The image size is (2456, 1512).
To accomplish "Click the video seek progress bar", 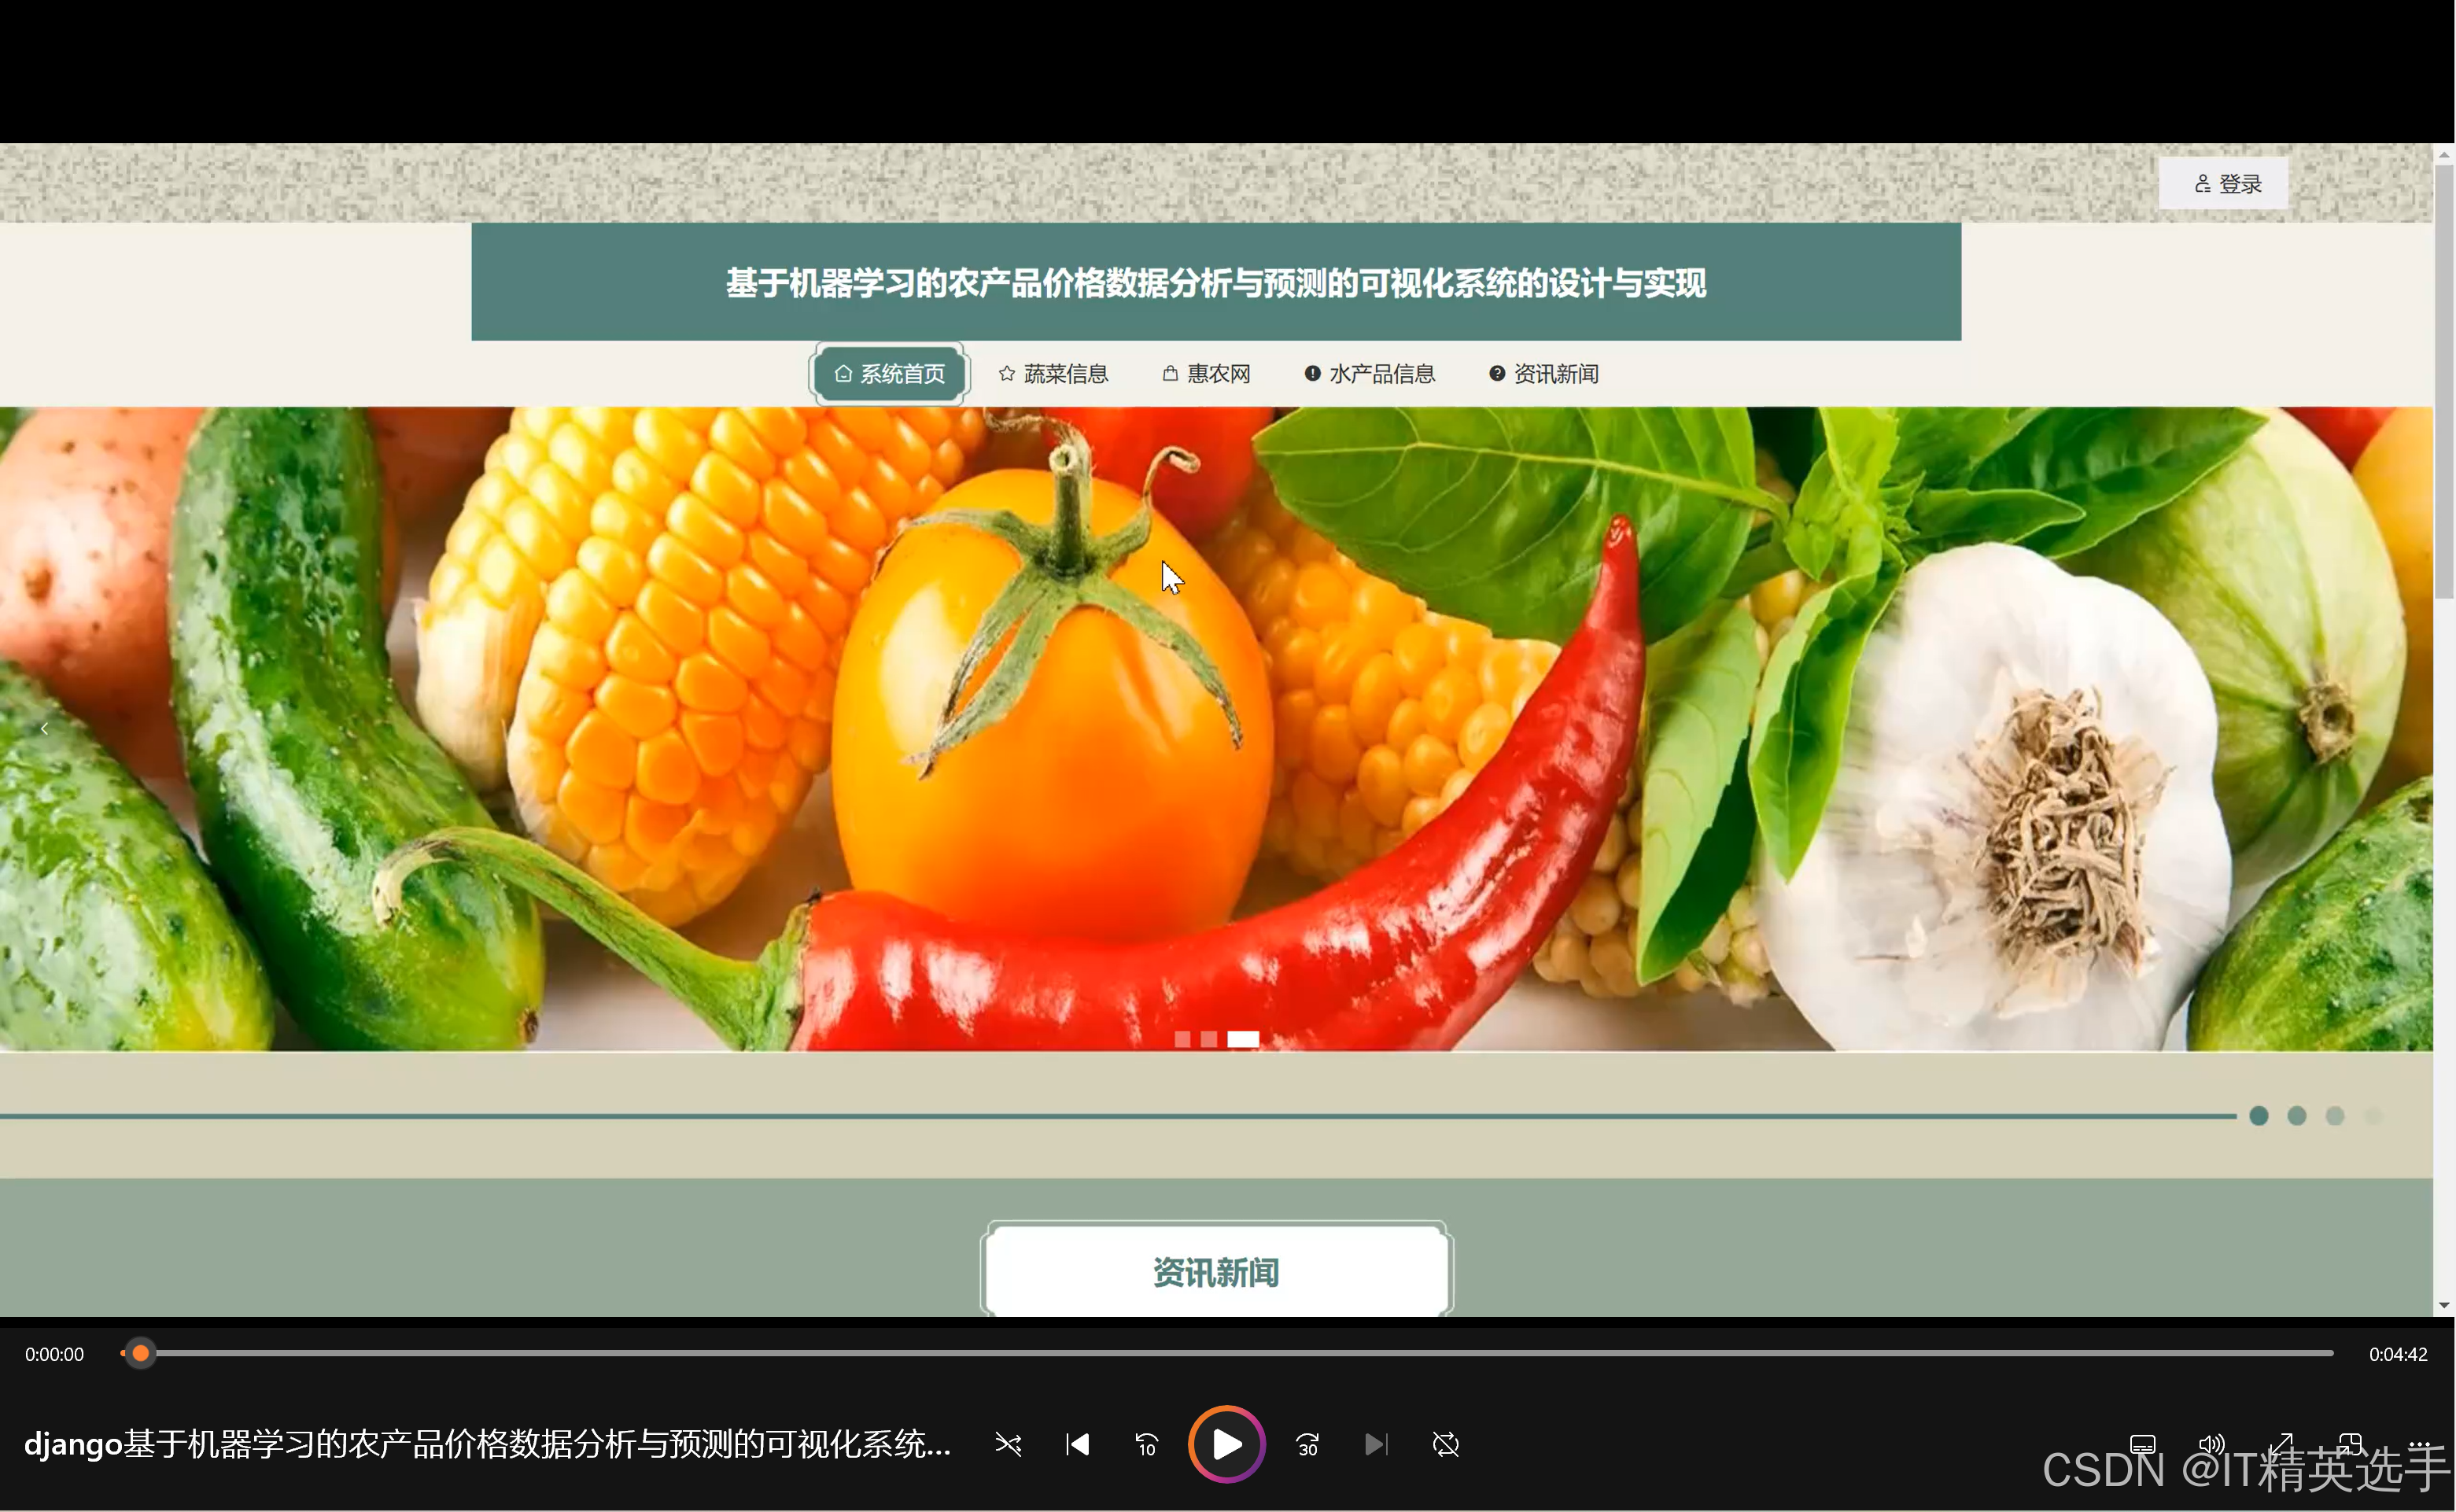I will [x=1226, y=1353].
